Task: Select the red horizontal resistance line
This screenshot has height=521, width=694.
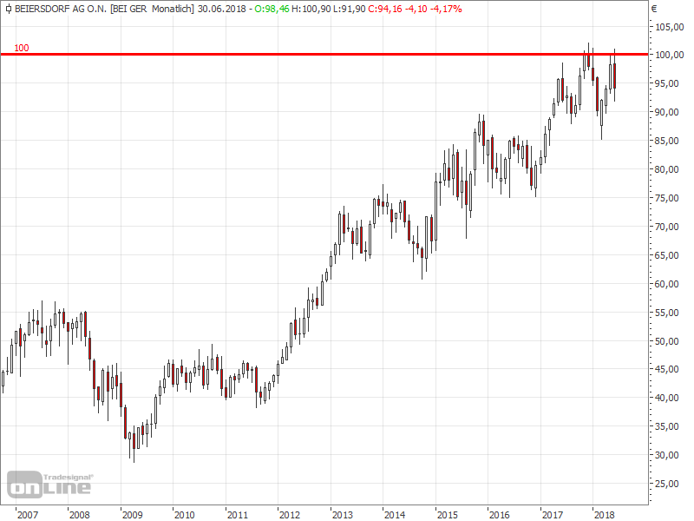Action: [347, 55]
